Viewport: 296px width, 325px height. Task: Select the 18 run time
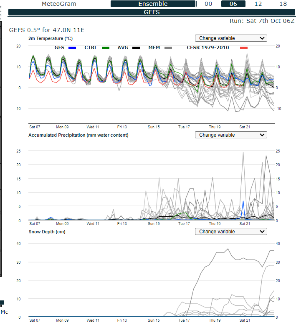283,4
